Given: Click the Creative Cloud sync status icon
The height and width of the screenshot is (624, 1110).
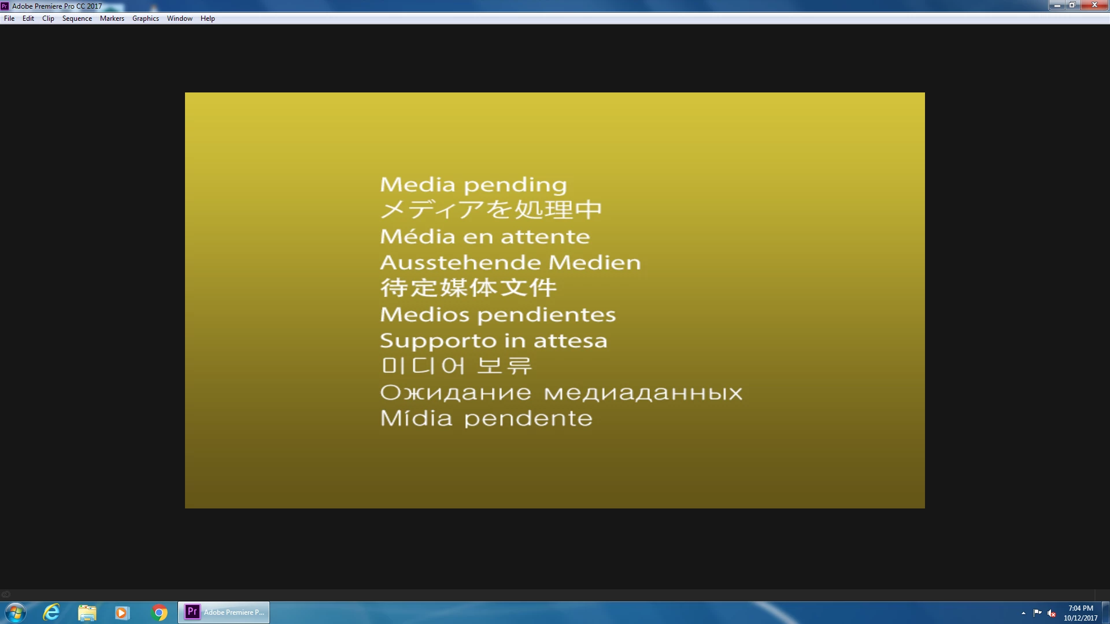Looking at the screenshot, I should coord(6,594).
